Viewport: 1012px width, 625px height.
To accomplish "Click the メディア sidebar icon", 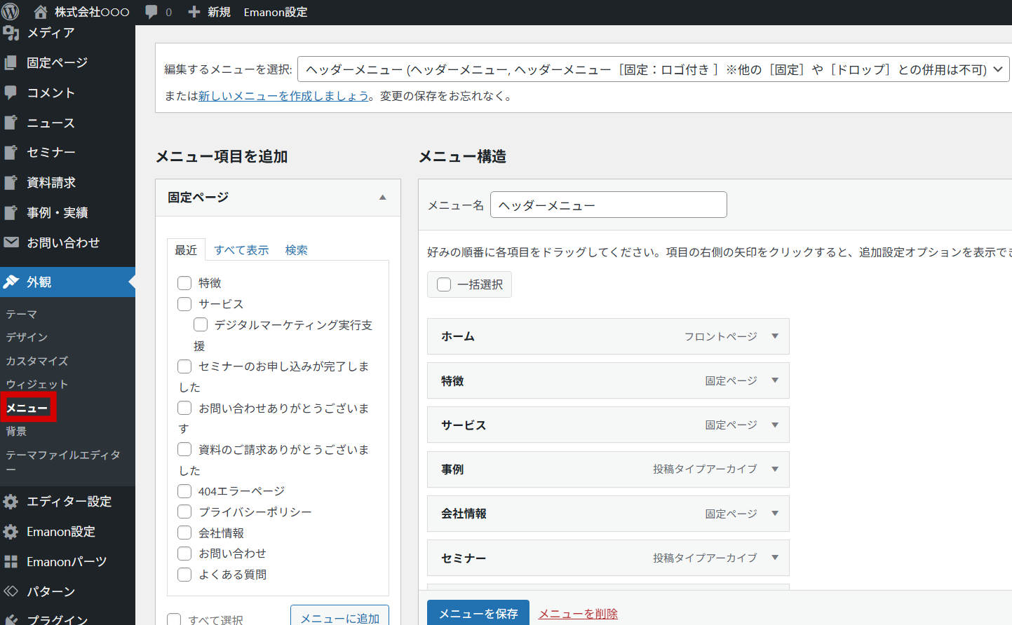I will [11, 33].
